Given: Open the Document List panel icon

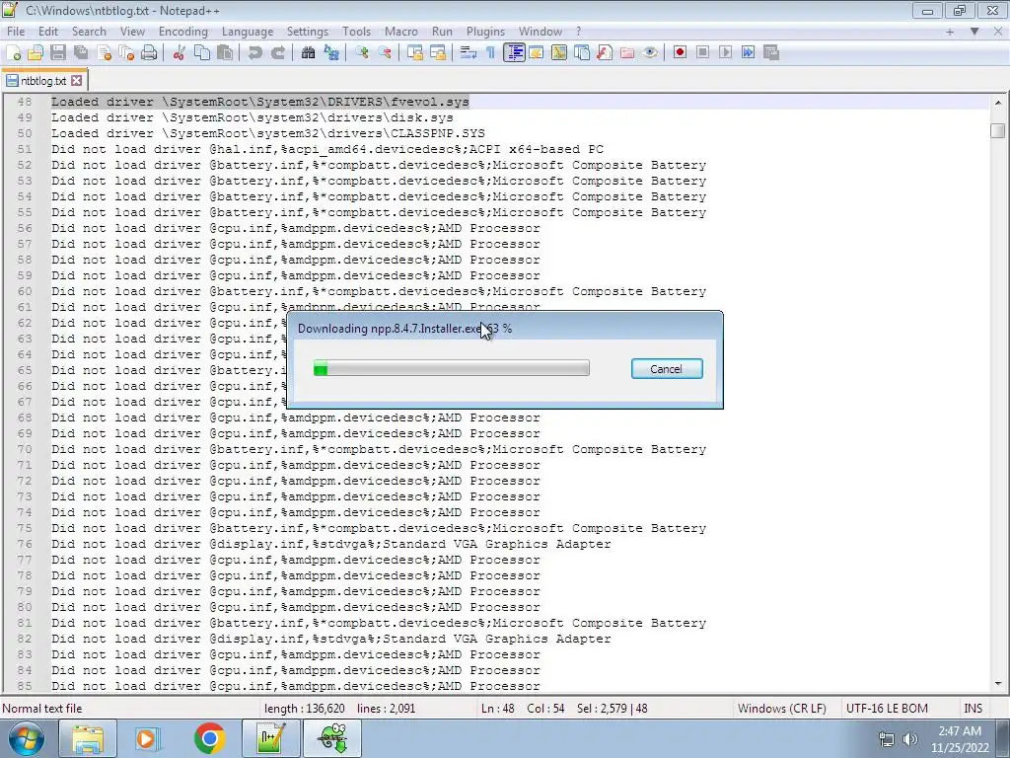Looking at the screenshot, I should pyautogui.click(x=582, y=53).
